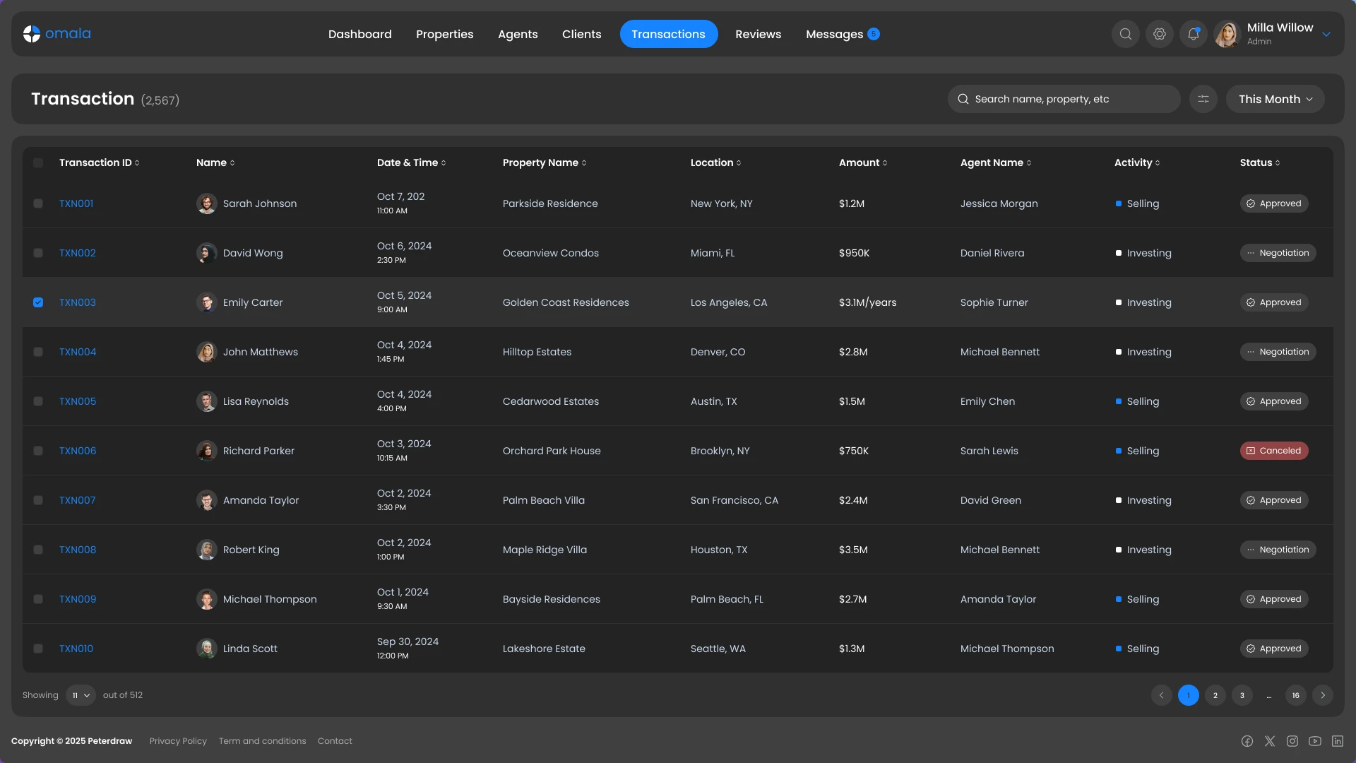Open the Privacy Policy link
This screenshot has height=763, width=1356.
click(x=177, y=740)
